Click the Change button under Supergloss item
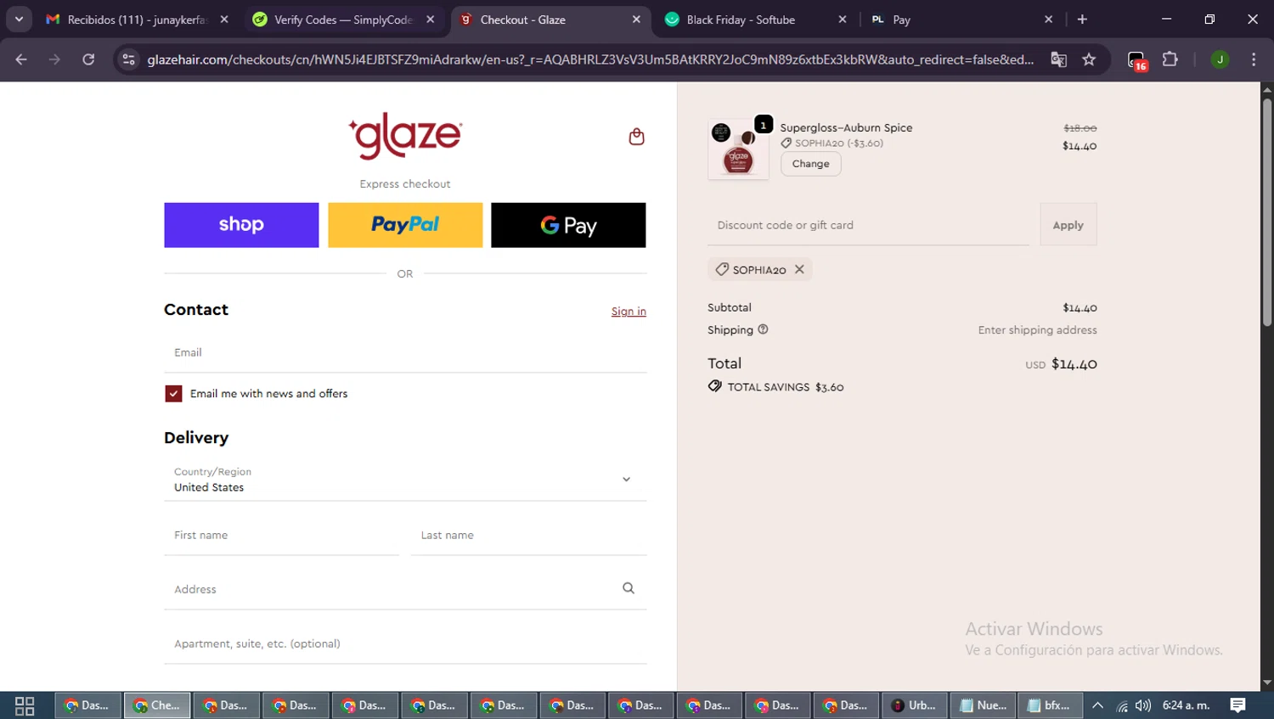The image size is (1274, 719). coord(810,164)
